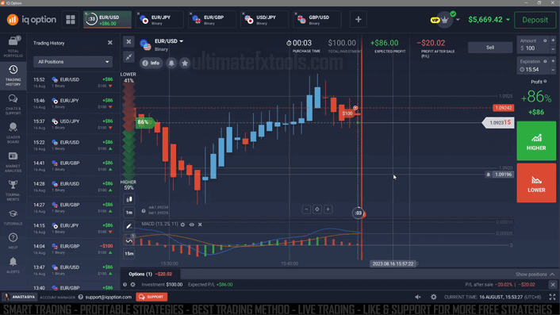
Task: Set a price alert with bell icon
Action: point(171,63)
